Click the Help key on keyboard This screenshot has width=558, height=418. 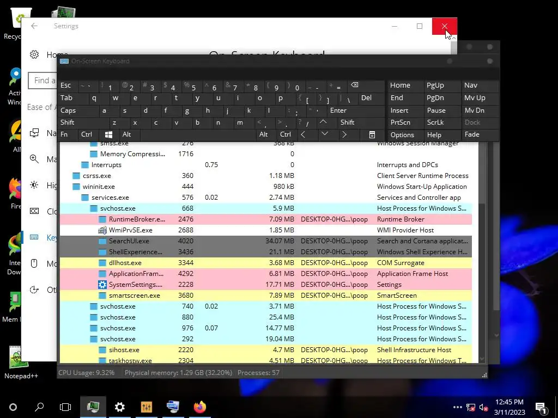tap(441, 135)
